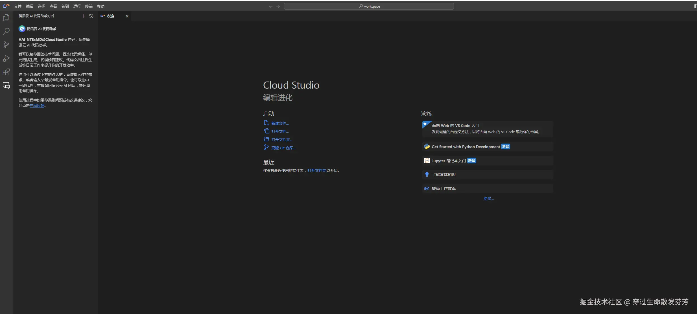Open the 文件 menu
The width and height of the screenshot is (697, 314).
click(x=18, y=6)
